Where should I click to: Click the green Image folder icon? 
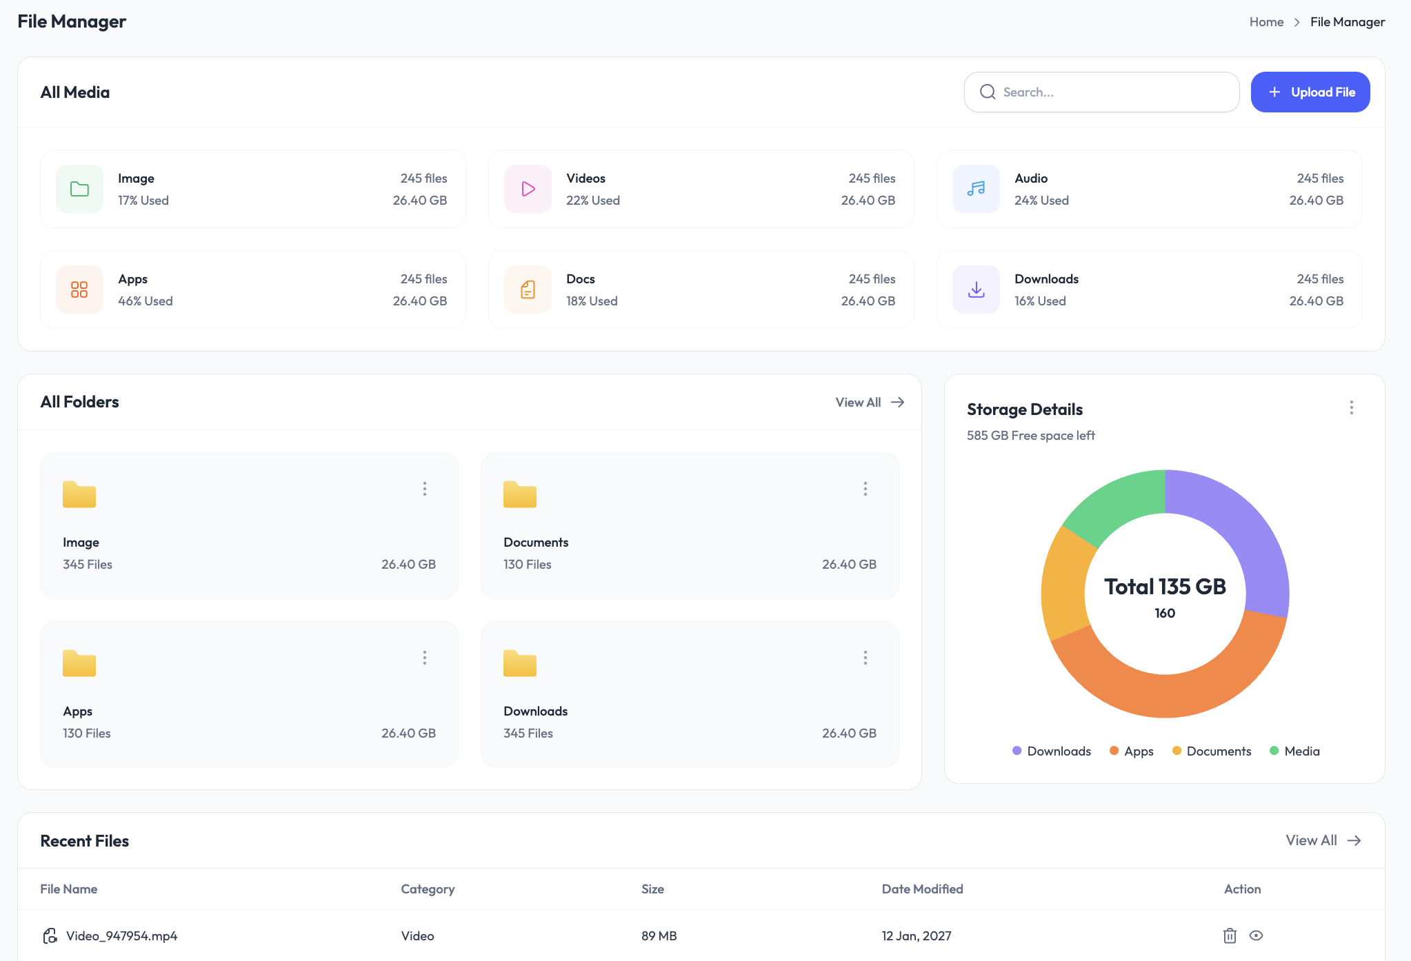(79, 189)
